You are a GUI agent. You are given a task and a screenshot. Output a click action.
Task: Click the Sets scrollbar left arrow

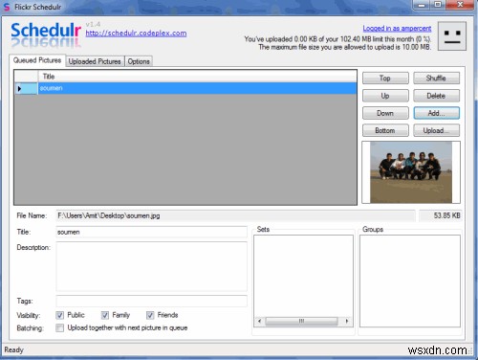pyautogui.click(x=259, y=321)
